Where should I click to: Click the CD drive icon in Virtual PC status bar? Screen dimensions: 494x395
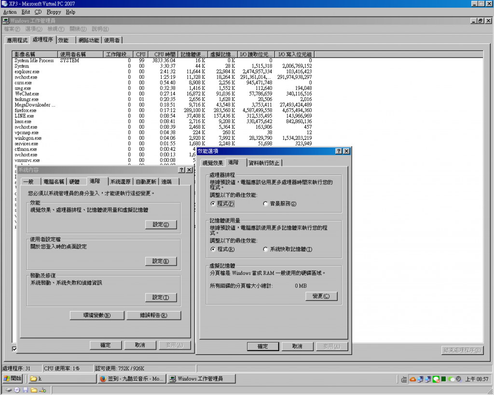pos(17,390)
